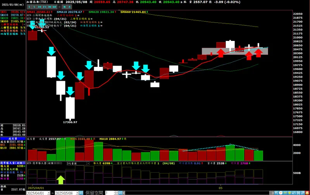310x195 pixels.
Task: Select the pen drawing tool icon
Action: pos(303,193)
